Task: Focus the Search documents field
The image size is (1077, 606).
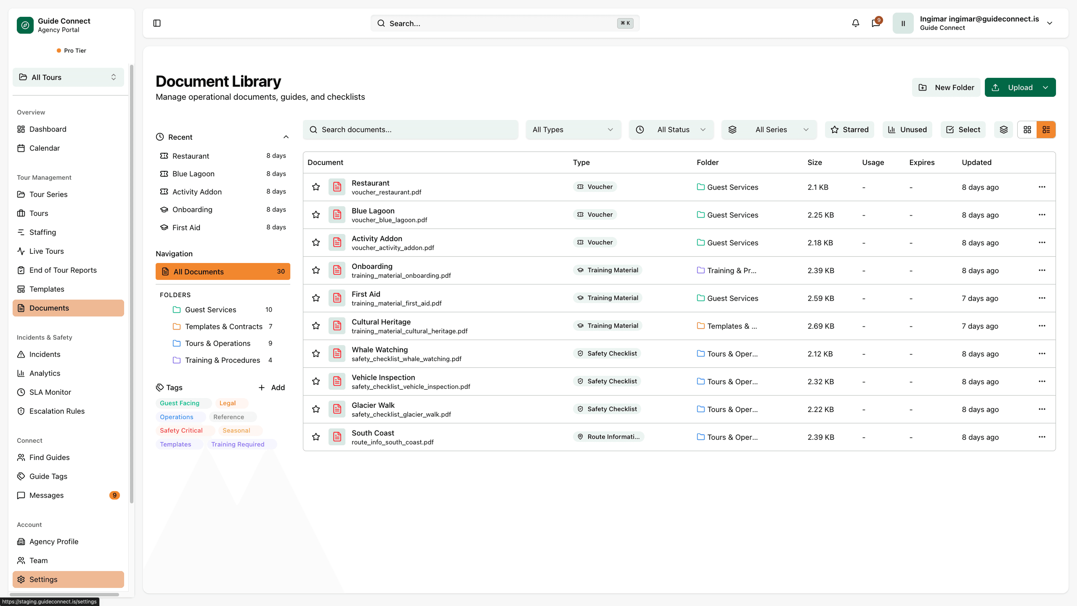Action: [410, 130]
